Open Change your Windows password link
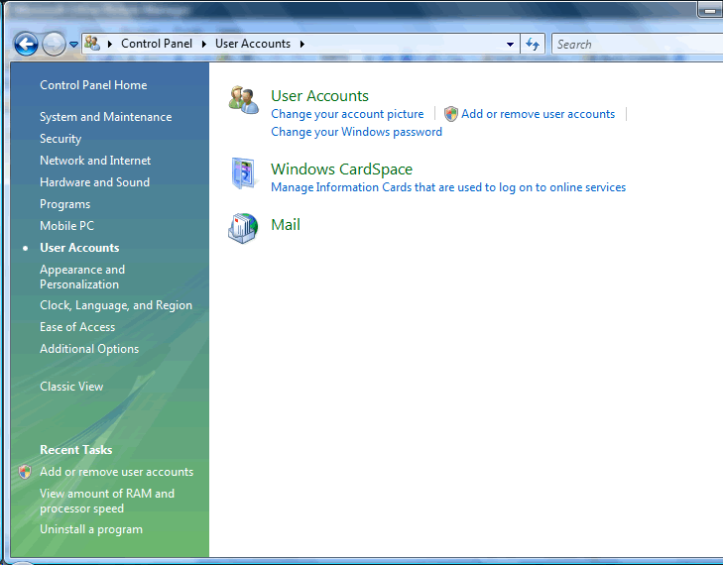Image resolution: width=723 pixels, height=565 pixels. [356, 132]
